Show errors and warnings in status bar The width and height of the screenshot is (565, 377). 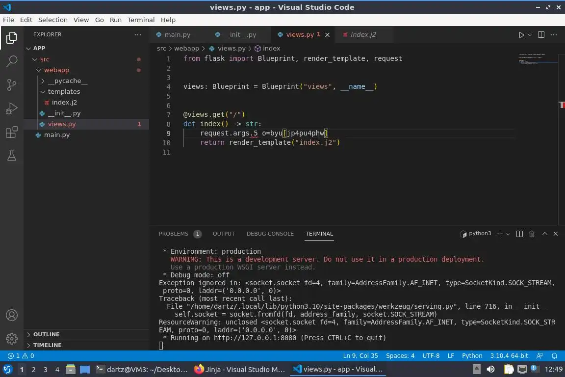tap(21, 356)
